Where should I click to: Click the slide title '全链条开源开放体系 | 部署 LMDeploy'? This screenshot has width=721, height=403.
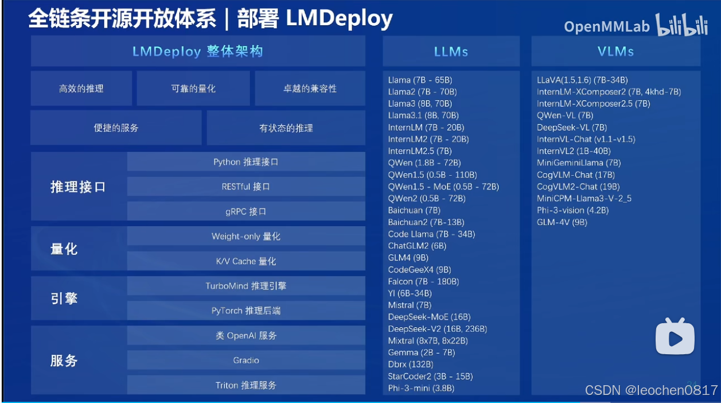pos(211,19)
